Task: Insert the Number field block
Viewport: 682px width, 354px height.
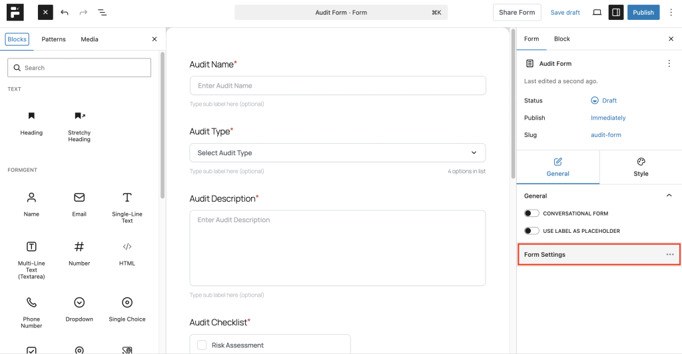Action: (x=79, y=254)
